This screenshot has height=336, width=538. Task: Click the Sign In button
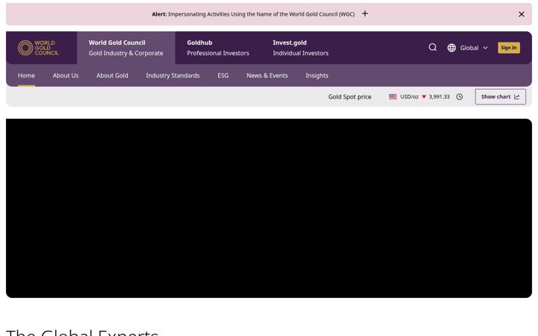[509, 48]
